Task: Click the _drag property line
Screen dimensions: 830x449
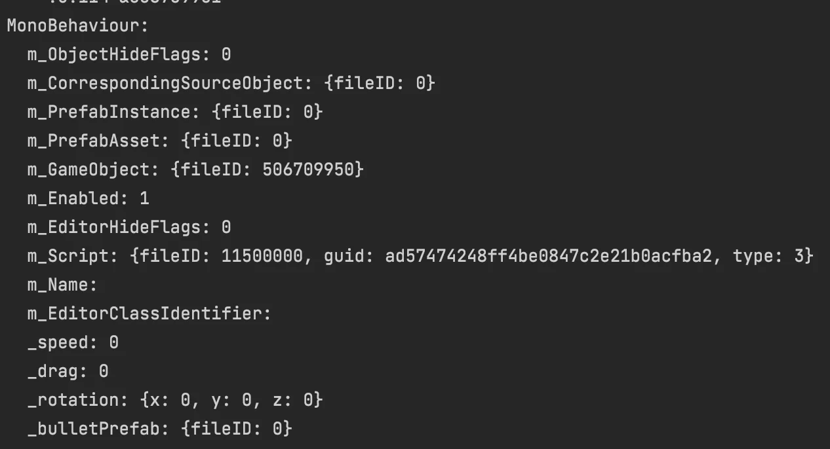Action: tap(68, 371)
